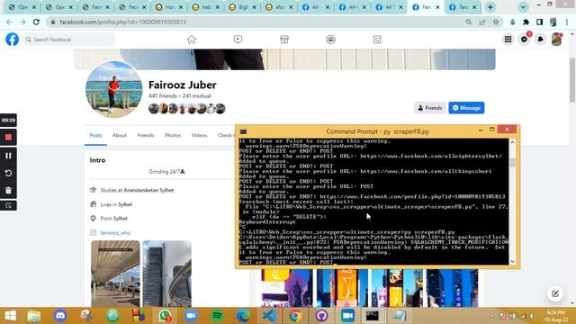
Task: Open the fairoooz_who Instagram link
Action: tap(115, 233)
